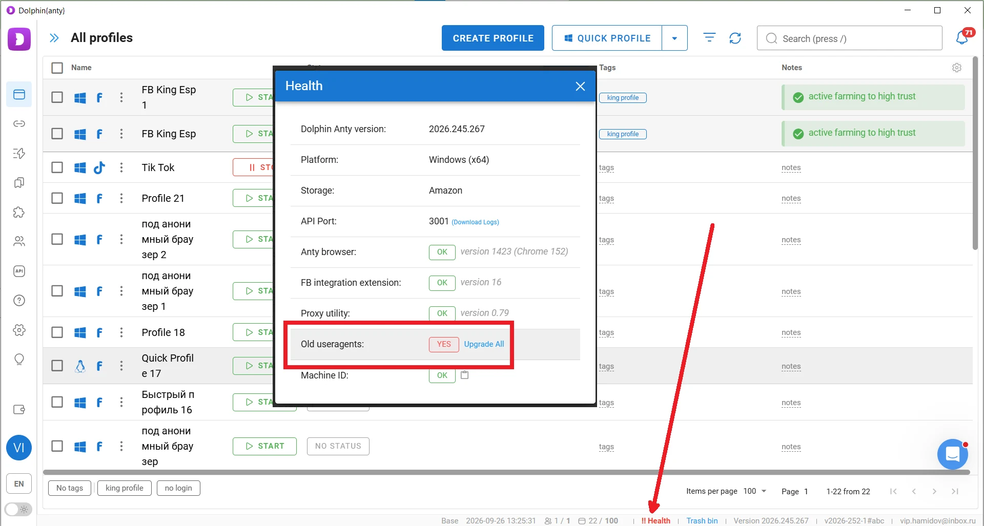Click the Dolphin Anty logo icon
Screen dimensions: 984x526
point(19,39)
